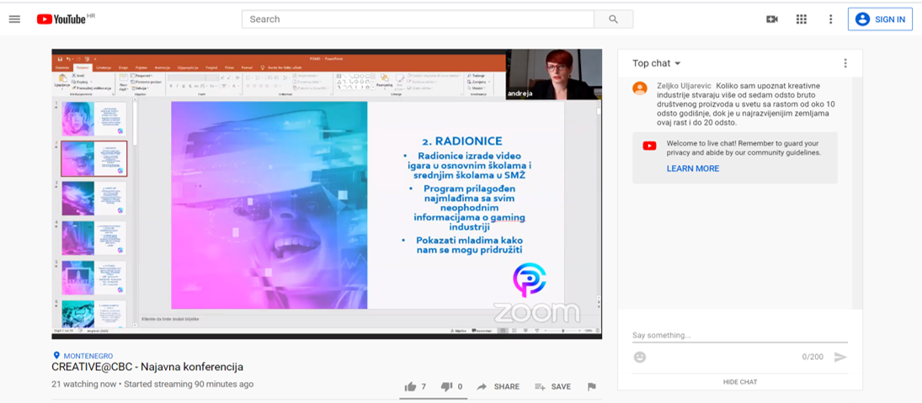Click the YouTube search text field
The height and width of the screenshot is (403, 922).
click(418, 19)
